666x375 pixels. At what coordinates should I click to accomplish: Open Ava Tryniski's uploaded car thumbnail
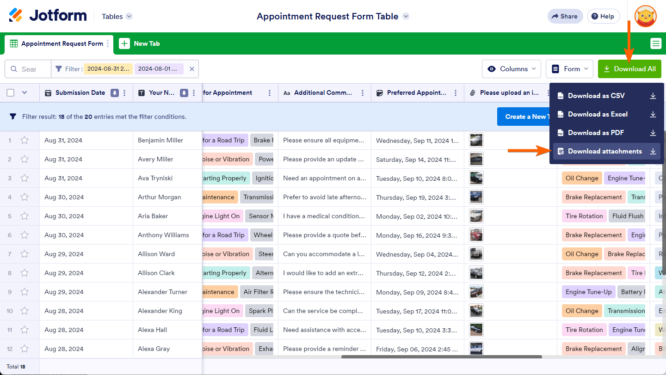point(476,178)
